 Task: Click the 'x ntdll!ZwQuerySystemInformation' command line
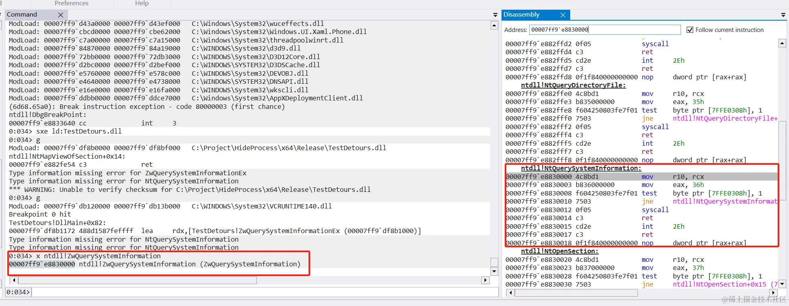click(85, 256)
